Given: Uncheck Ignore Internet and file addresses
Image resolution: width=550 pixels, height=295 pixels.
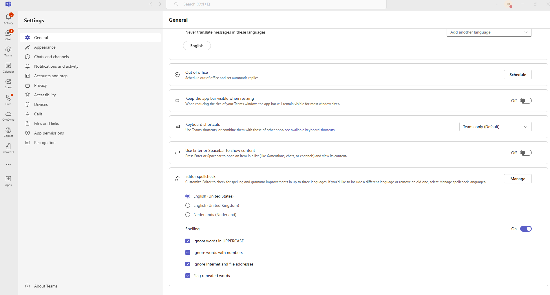Looking at the screenshot, I should (188, 264).
